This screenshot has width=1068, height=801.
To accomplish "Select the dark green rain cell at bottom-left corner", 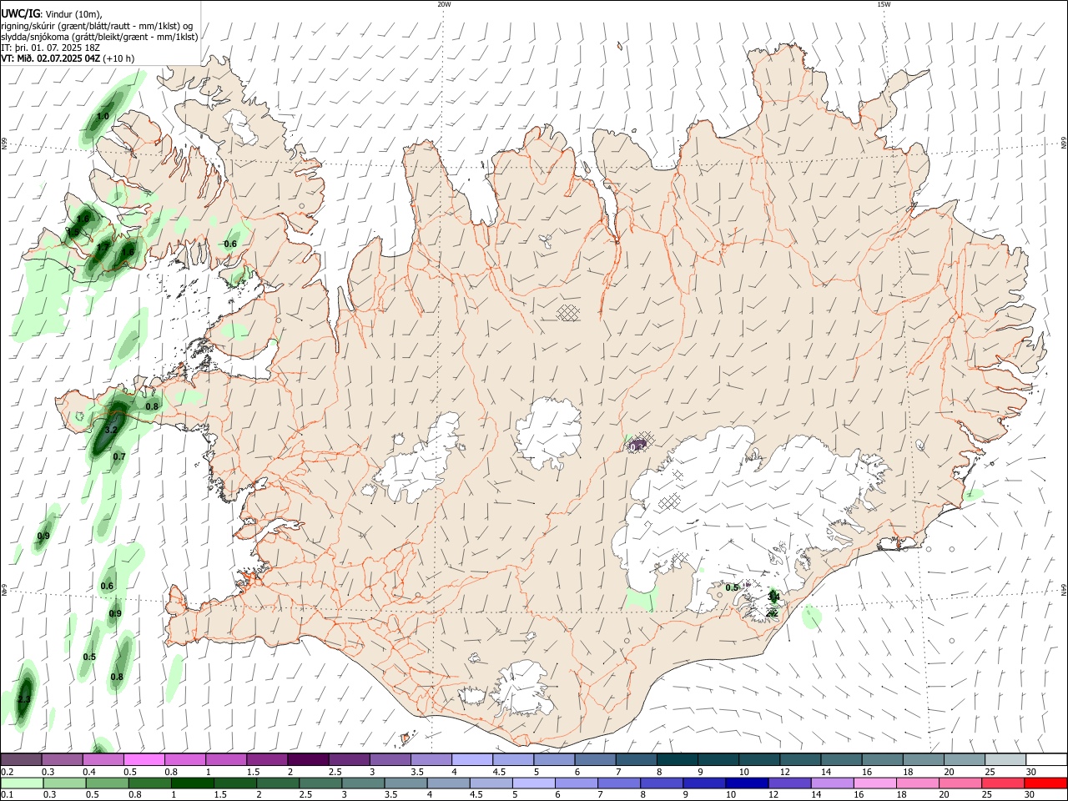I will pyautogui.click(x=24, y=695).
